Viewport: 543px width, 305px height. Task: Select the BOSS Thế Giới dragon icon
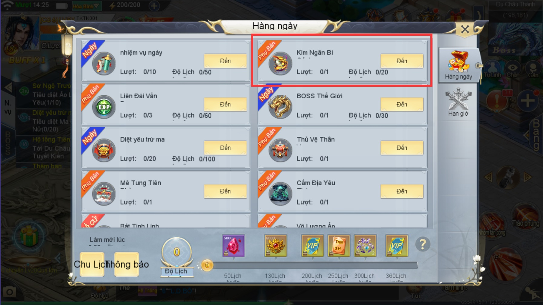(280, 107)
